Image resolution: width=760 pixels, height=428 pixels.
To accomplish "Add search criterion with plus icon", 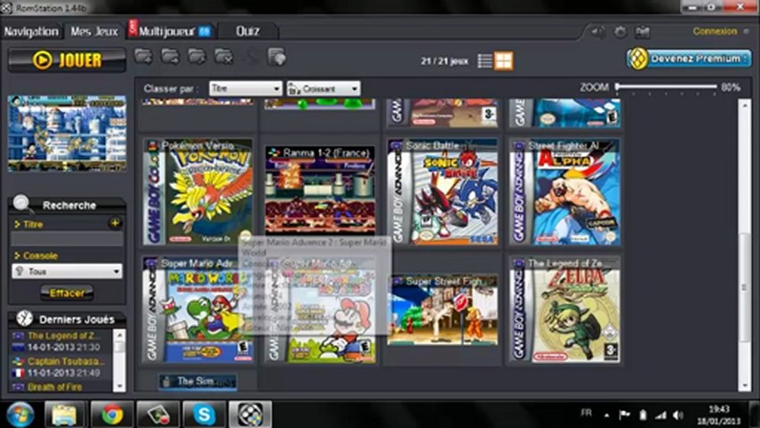I will 115,224.
